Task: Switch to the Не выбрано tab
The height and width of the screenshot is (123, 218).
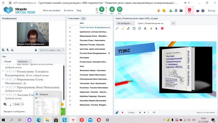Action: [x=125, y=23]
